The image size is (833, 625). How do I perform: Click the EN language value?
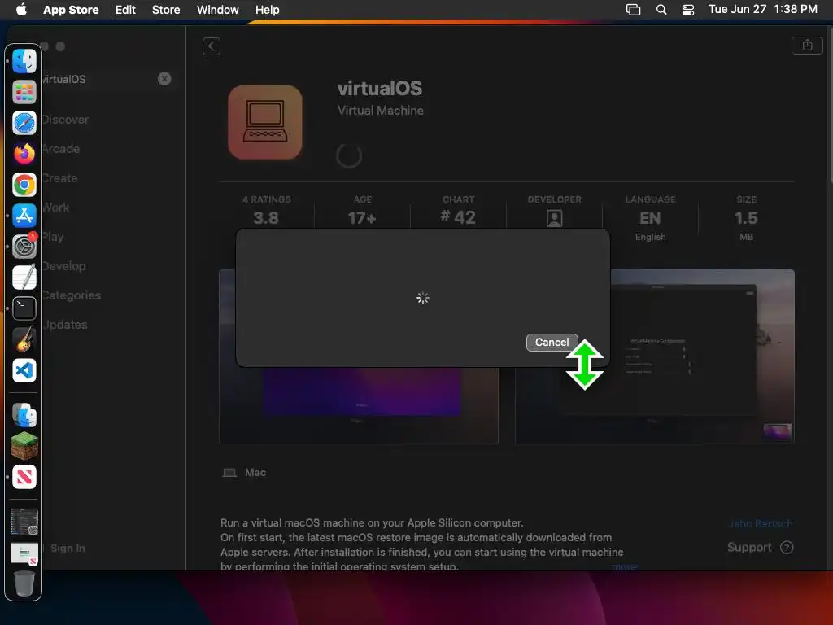(x=650, y=218)
